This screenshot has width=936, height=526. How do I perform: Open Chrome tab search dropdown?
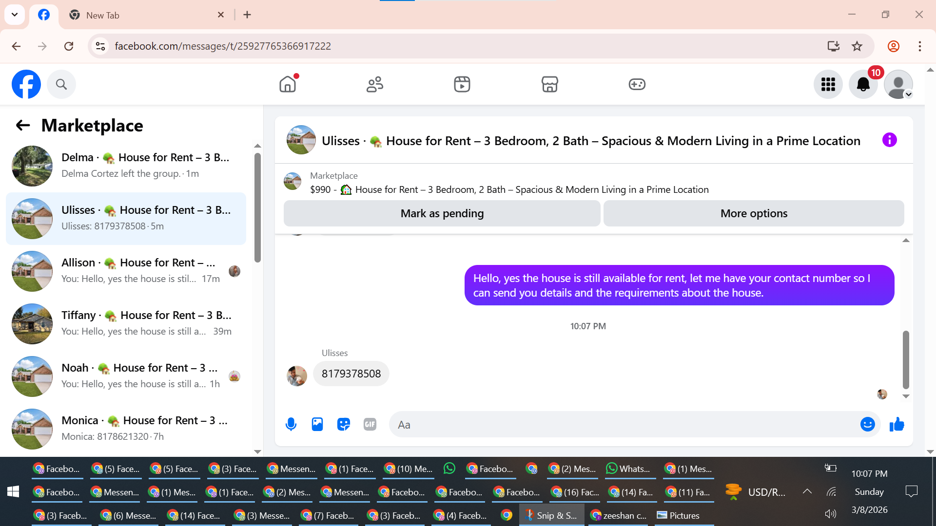point(15,15)
